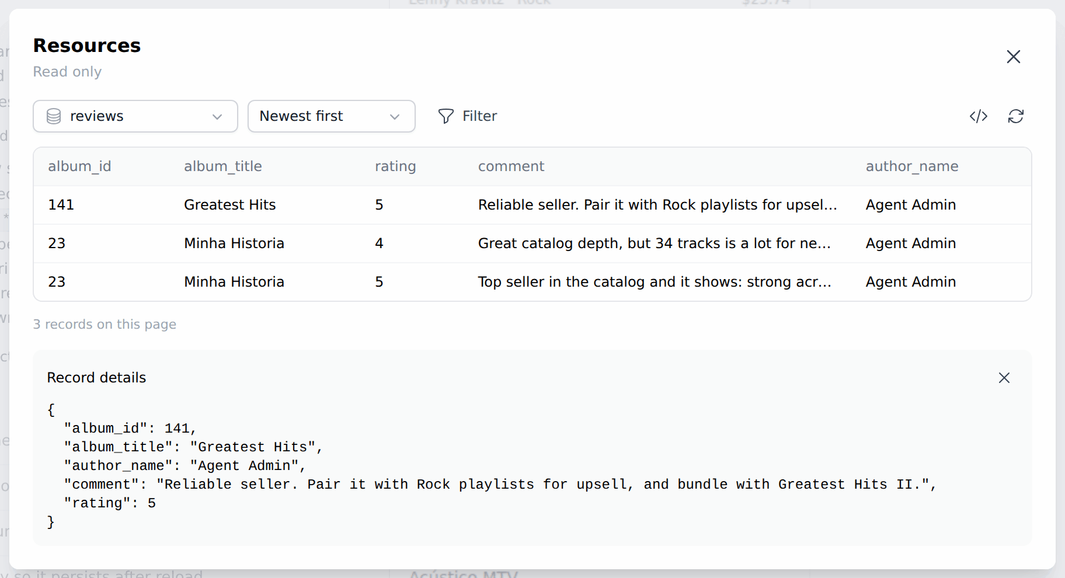Select the 'Reliable seller' comment cell
Viewport: 1065px width, 578px height.
point(657,205)
